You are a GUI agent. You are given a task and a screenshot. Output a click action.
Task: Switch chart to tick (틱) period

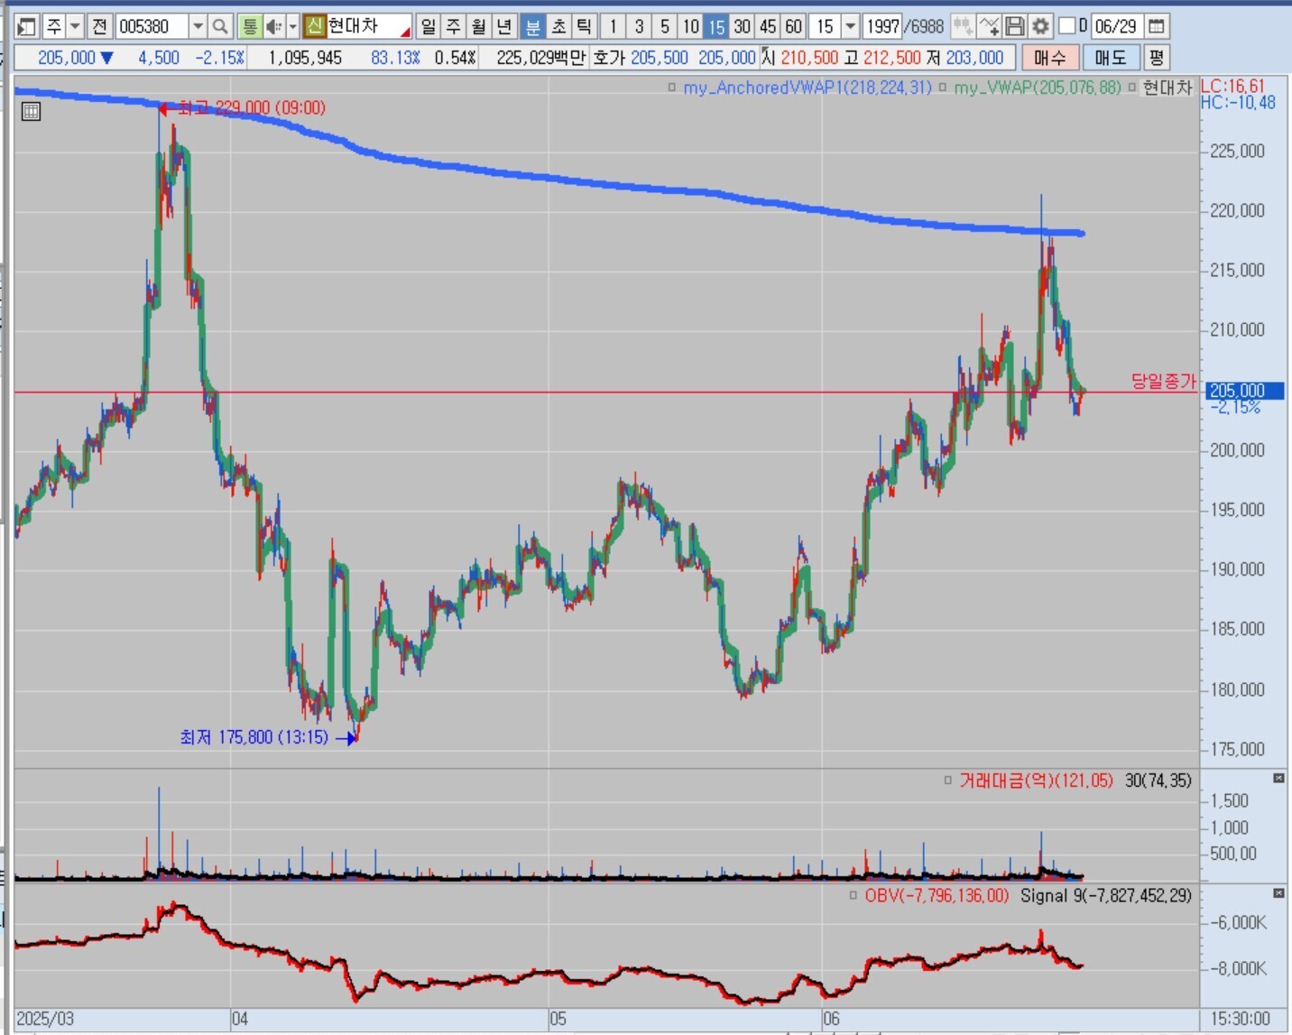pyautogui.click(x=584, y=26)
